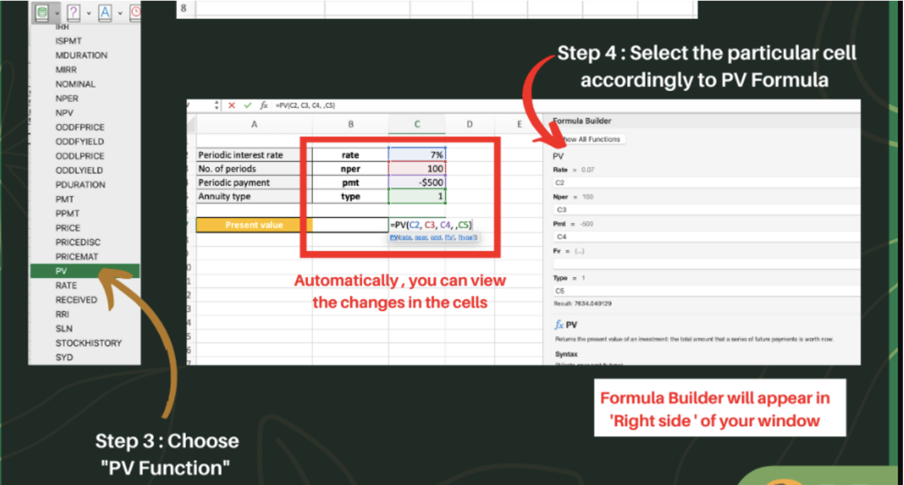Pick PRICE from the function list
The image size is (904, 485).
pyautogui.click(x=68, y=228)
